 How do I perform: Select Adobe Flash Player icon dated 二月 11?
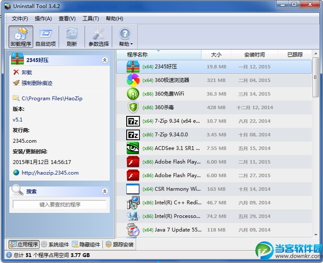pyautogui.click(x=133, y=162)
